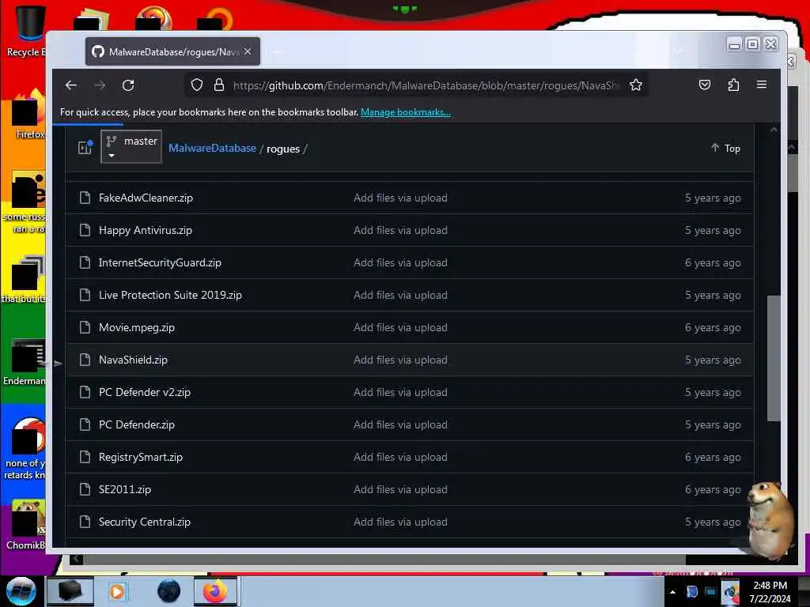Open PC Defender v2.zip file
Screen dimensions: 810x607
[x=145, y=392]
